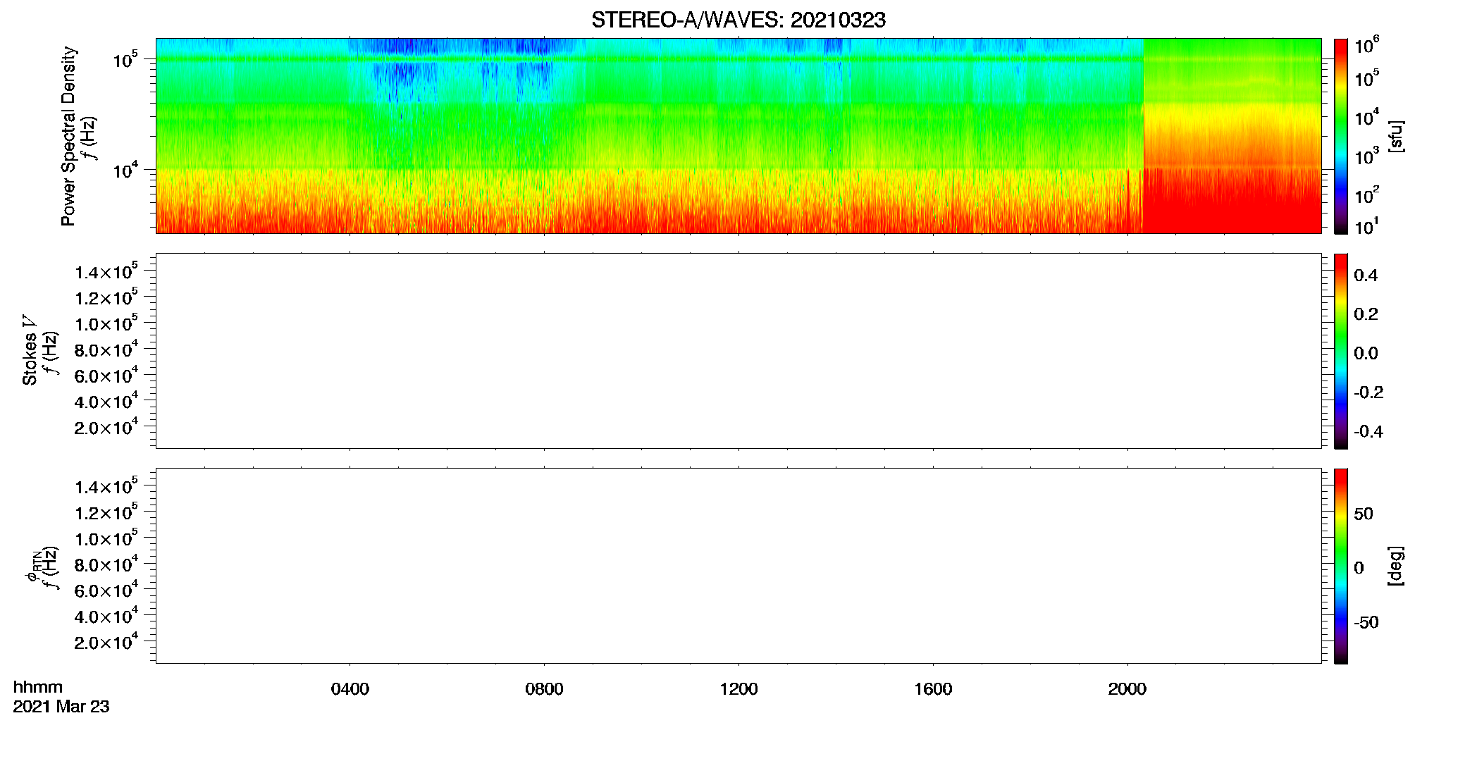
Task: Click the 2000 time axis label
Action: coord(1127,689)
